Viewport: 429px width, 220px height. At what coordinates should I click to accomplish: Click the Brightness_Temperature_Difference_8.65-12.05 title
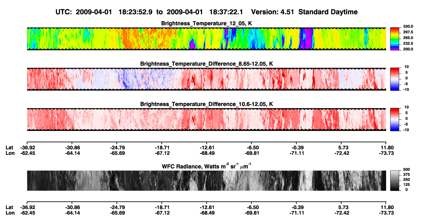click(x=207, y=64)
